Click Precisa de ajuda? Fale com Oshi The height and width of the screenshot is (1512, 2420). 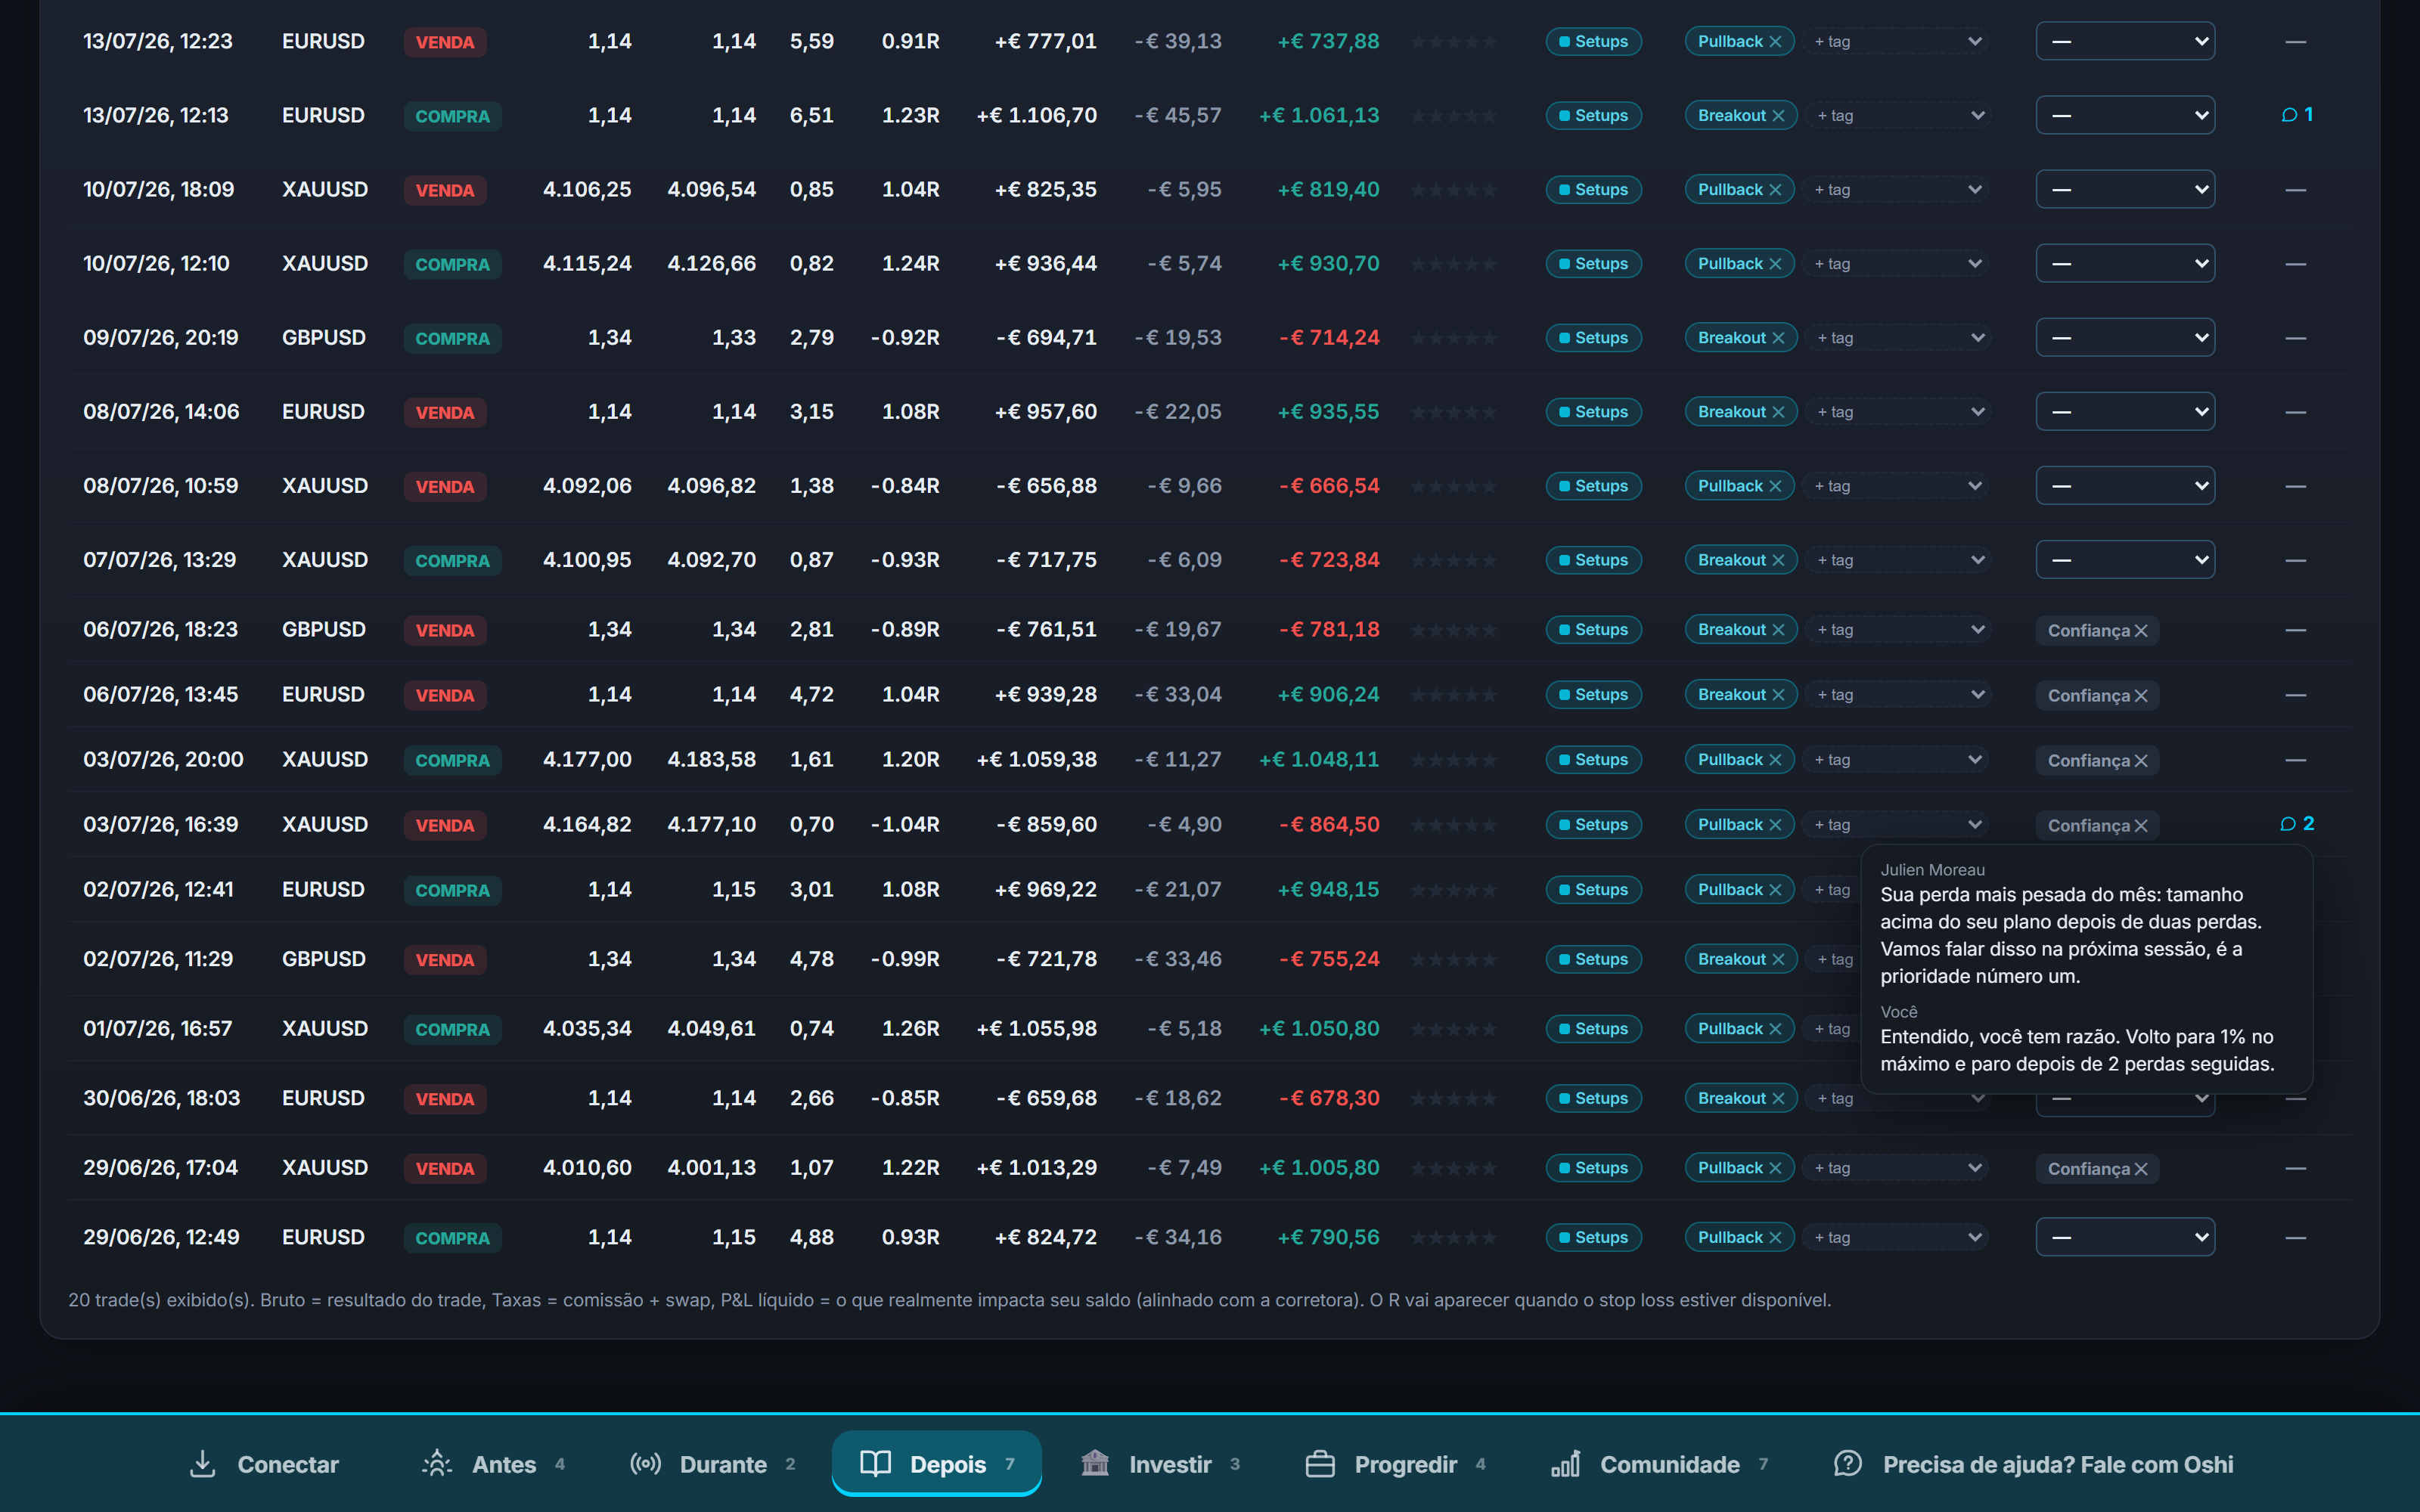[x=2033, y=1464]
